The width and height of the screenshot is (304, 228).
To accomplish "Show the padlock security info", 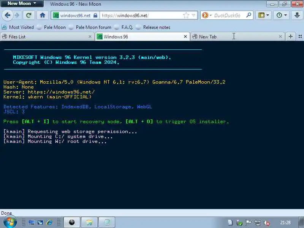I will [95, 15].
